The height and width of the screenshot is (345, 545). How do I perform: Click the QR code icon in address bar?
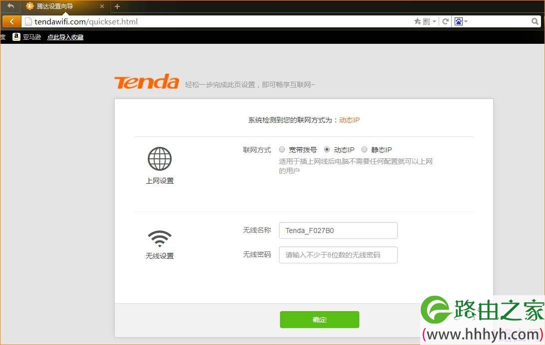427,21
